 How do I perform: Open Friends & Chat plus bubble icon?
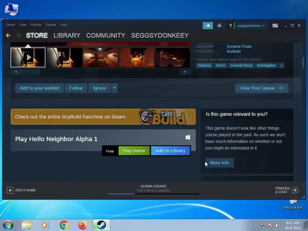295,190
